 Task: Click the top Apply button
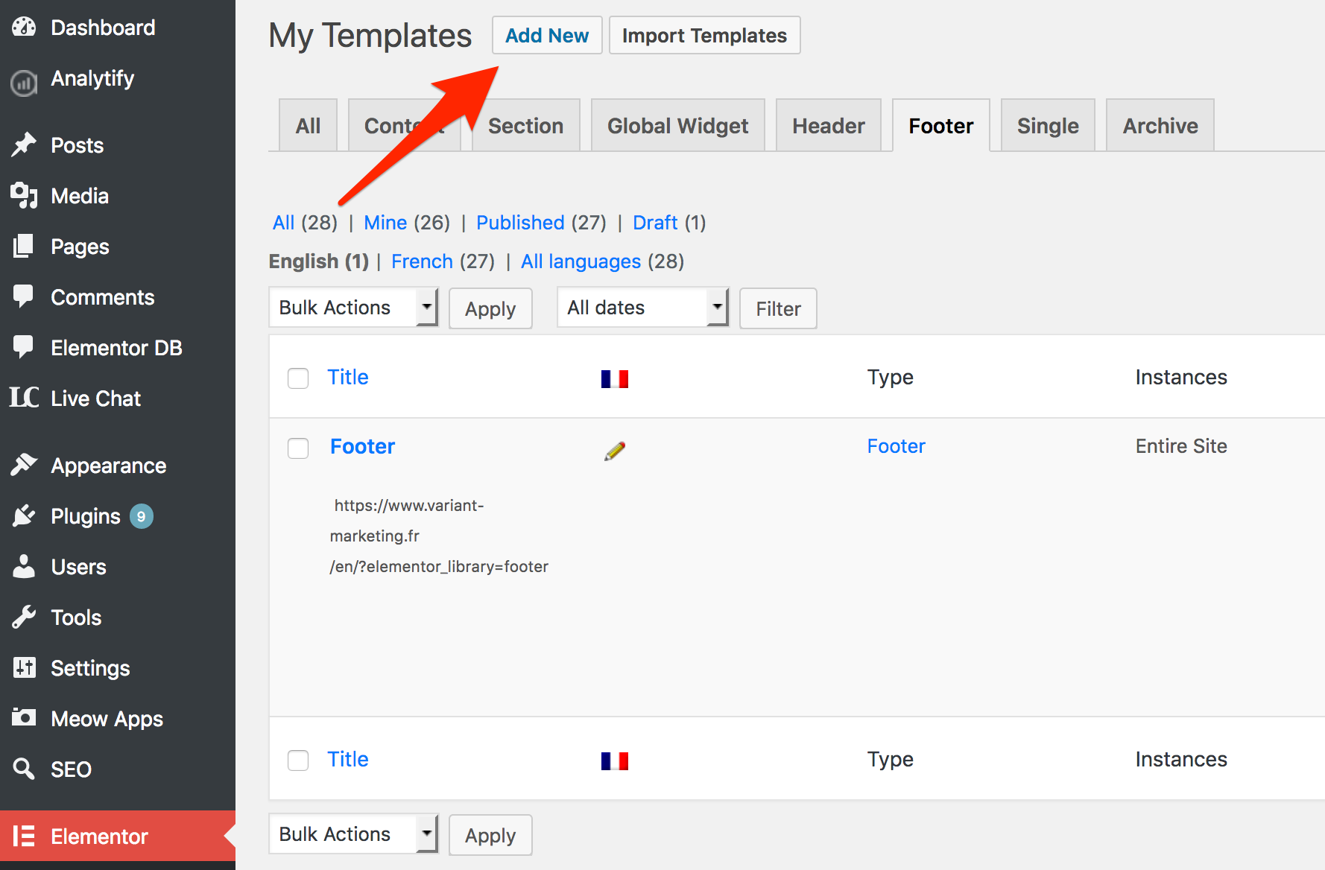click(490, 308)
